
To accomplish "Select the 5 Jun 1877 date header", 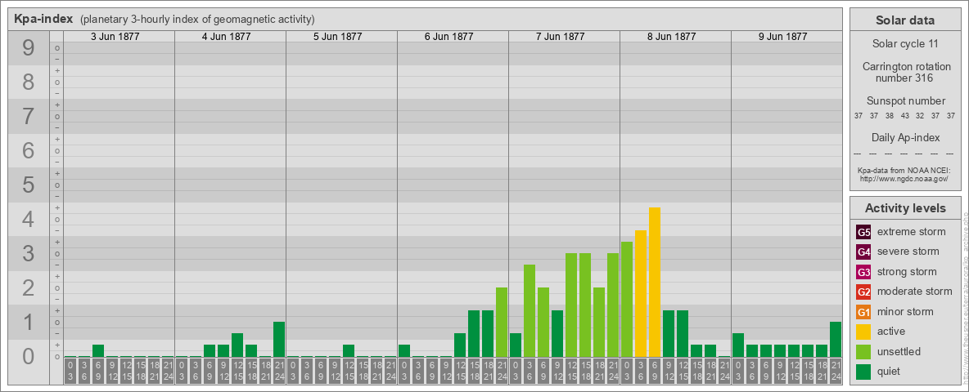I will pyautogui.click(x=337, y=37).
